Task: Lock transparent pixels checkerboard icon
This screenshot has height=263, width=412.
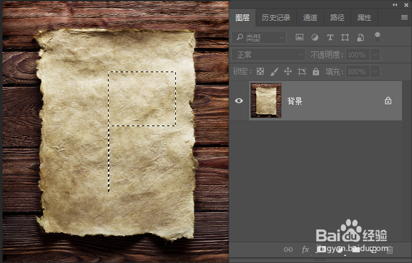Action: [x=260, y=72]
